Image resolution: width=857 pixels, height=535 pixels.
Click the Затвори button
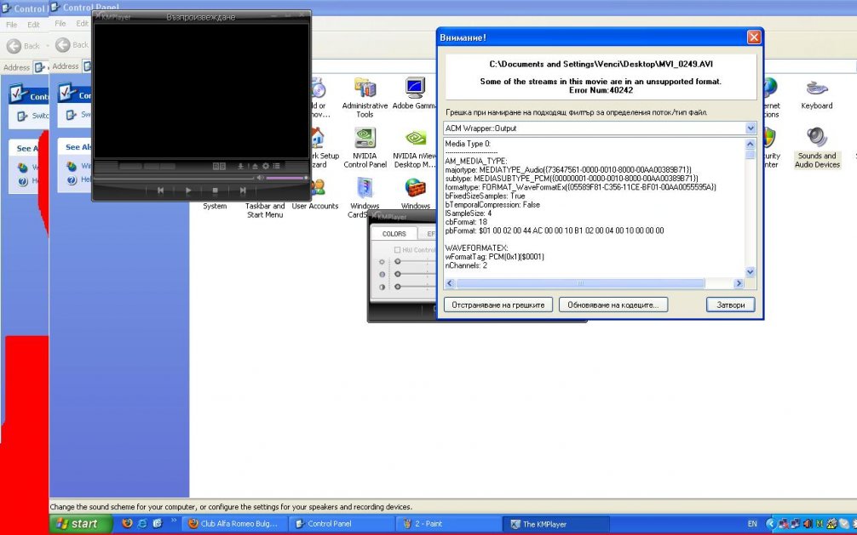[x=730, y=304]
